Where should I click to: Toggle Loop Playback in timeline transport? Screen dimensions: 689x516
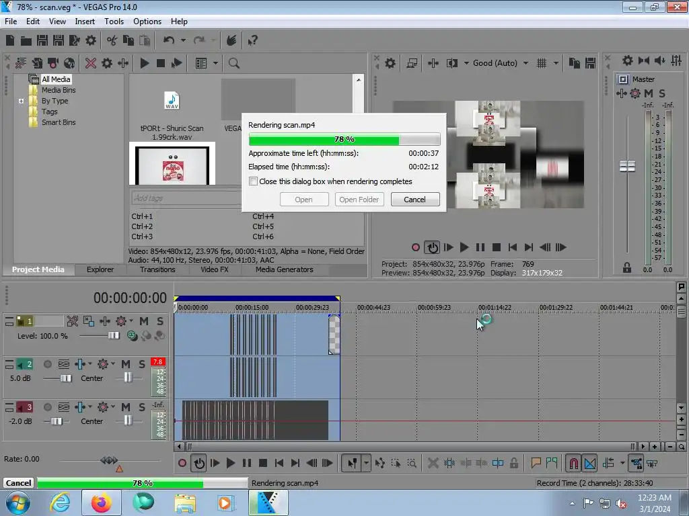pos(199,463)
